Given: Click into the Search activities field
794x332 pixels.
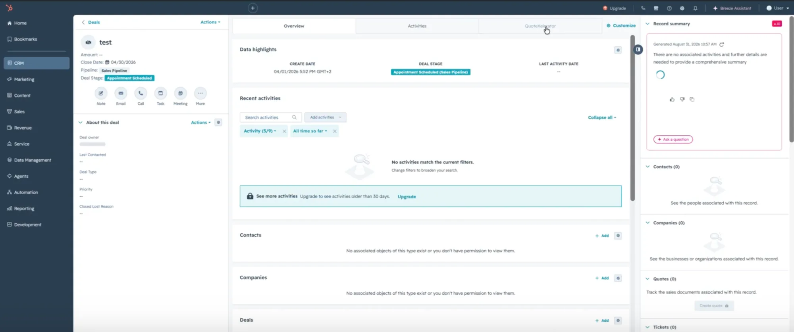Looking at the screenshot, I should [x=270, y=117].
